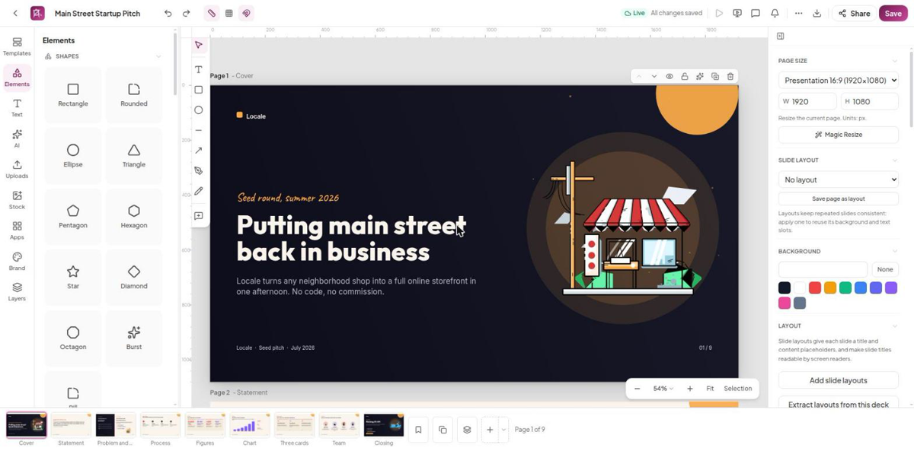
Task: Collapse the SLIDE LAYOUT section
Action: (895, 160)
